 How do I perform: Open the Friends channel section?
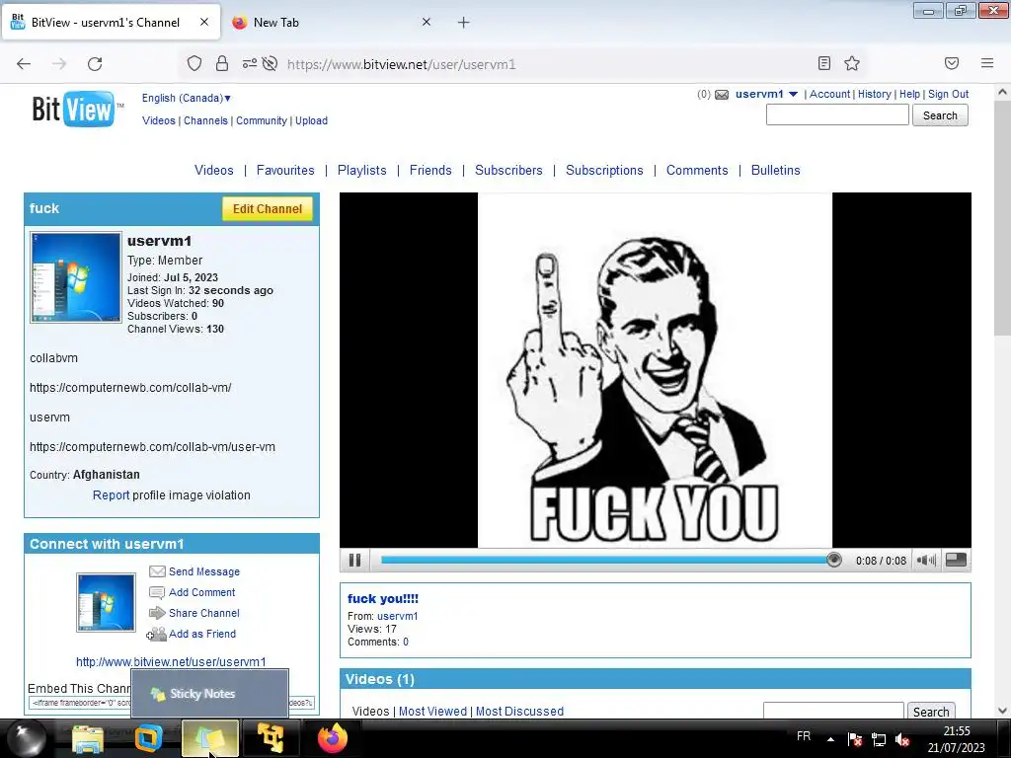click(x=430, y=170)
